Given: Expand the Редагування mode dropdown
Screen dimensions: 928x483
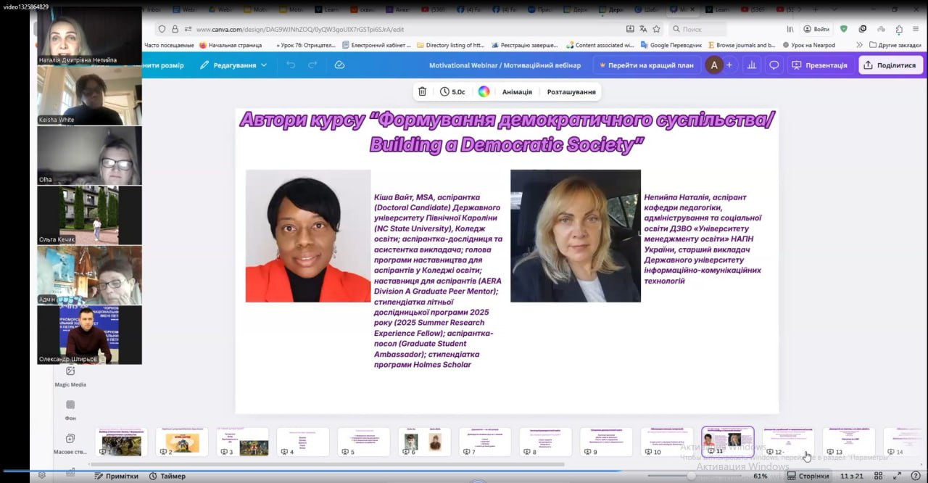Looking at the screenshot, I should 233,65.
